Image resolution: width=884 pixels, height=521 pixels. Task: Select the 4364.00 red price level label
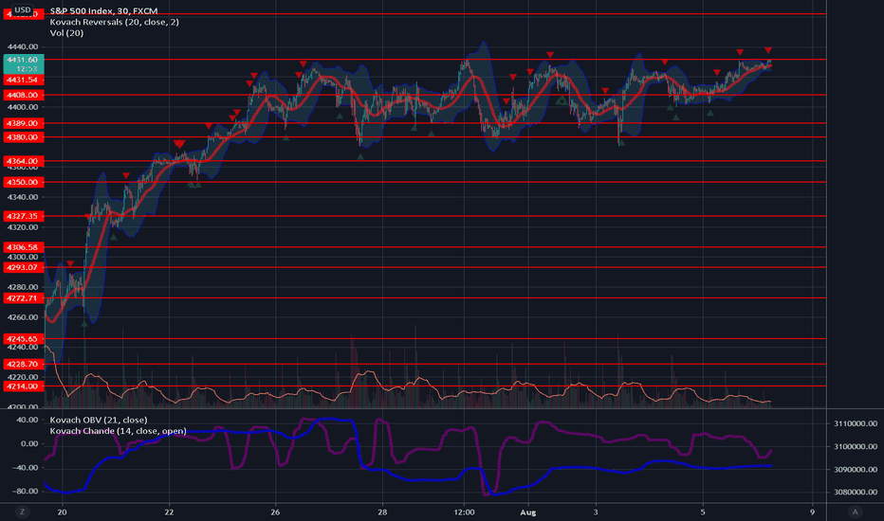[x=23, y=161]
